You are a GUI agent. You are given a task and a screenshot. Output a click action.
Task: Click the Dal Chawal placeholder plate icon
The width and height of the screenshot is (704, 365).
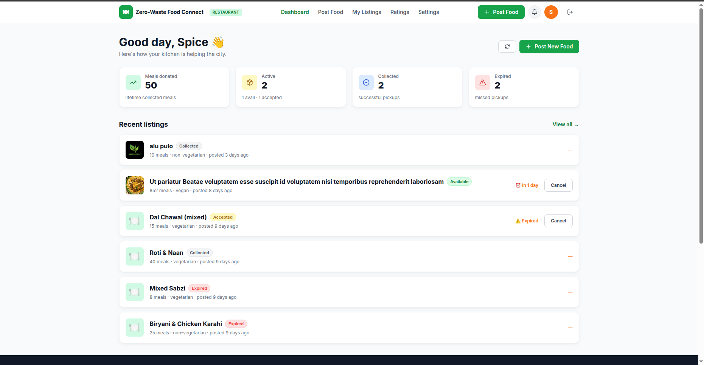click(x=135, y=221)
